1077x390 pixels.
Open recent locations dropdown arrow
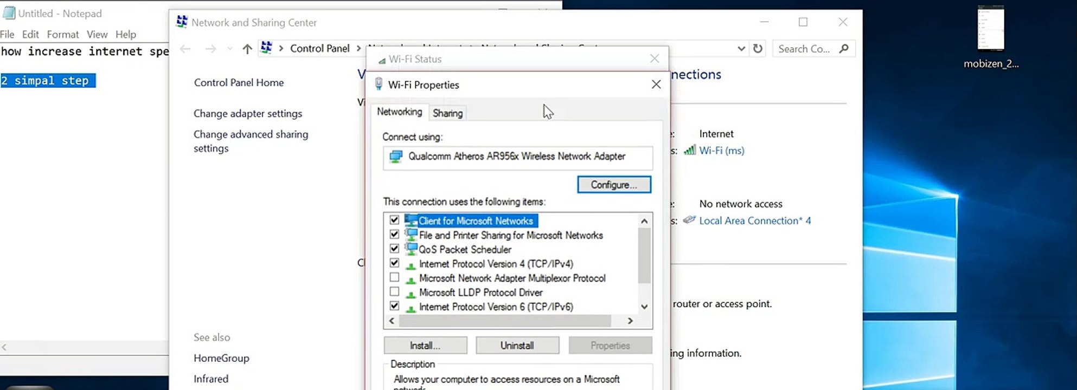pos(230,49)
